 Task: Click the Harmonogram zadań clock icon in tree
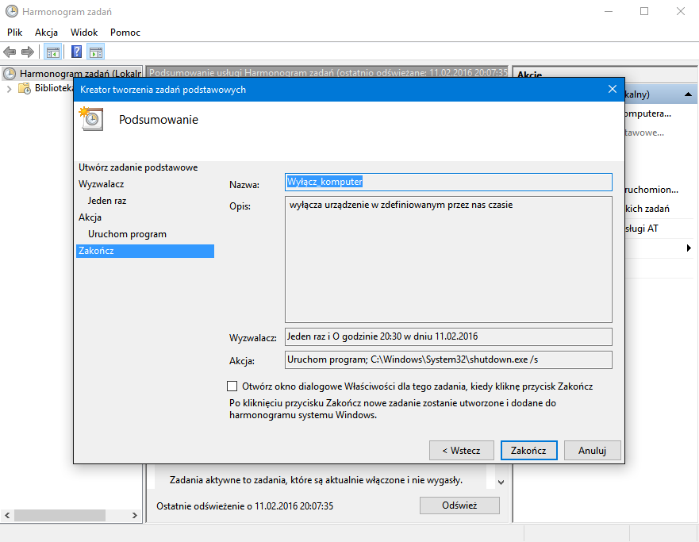point(10,73)
